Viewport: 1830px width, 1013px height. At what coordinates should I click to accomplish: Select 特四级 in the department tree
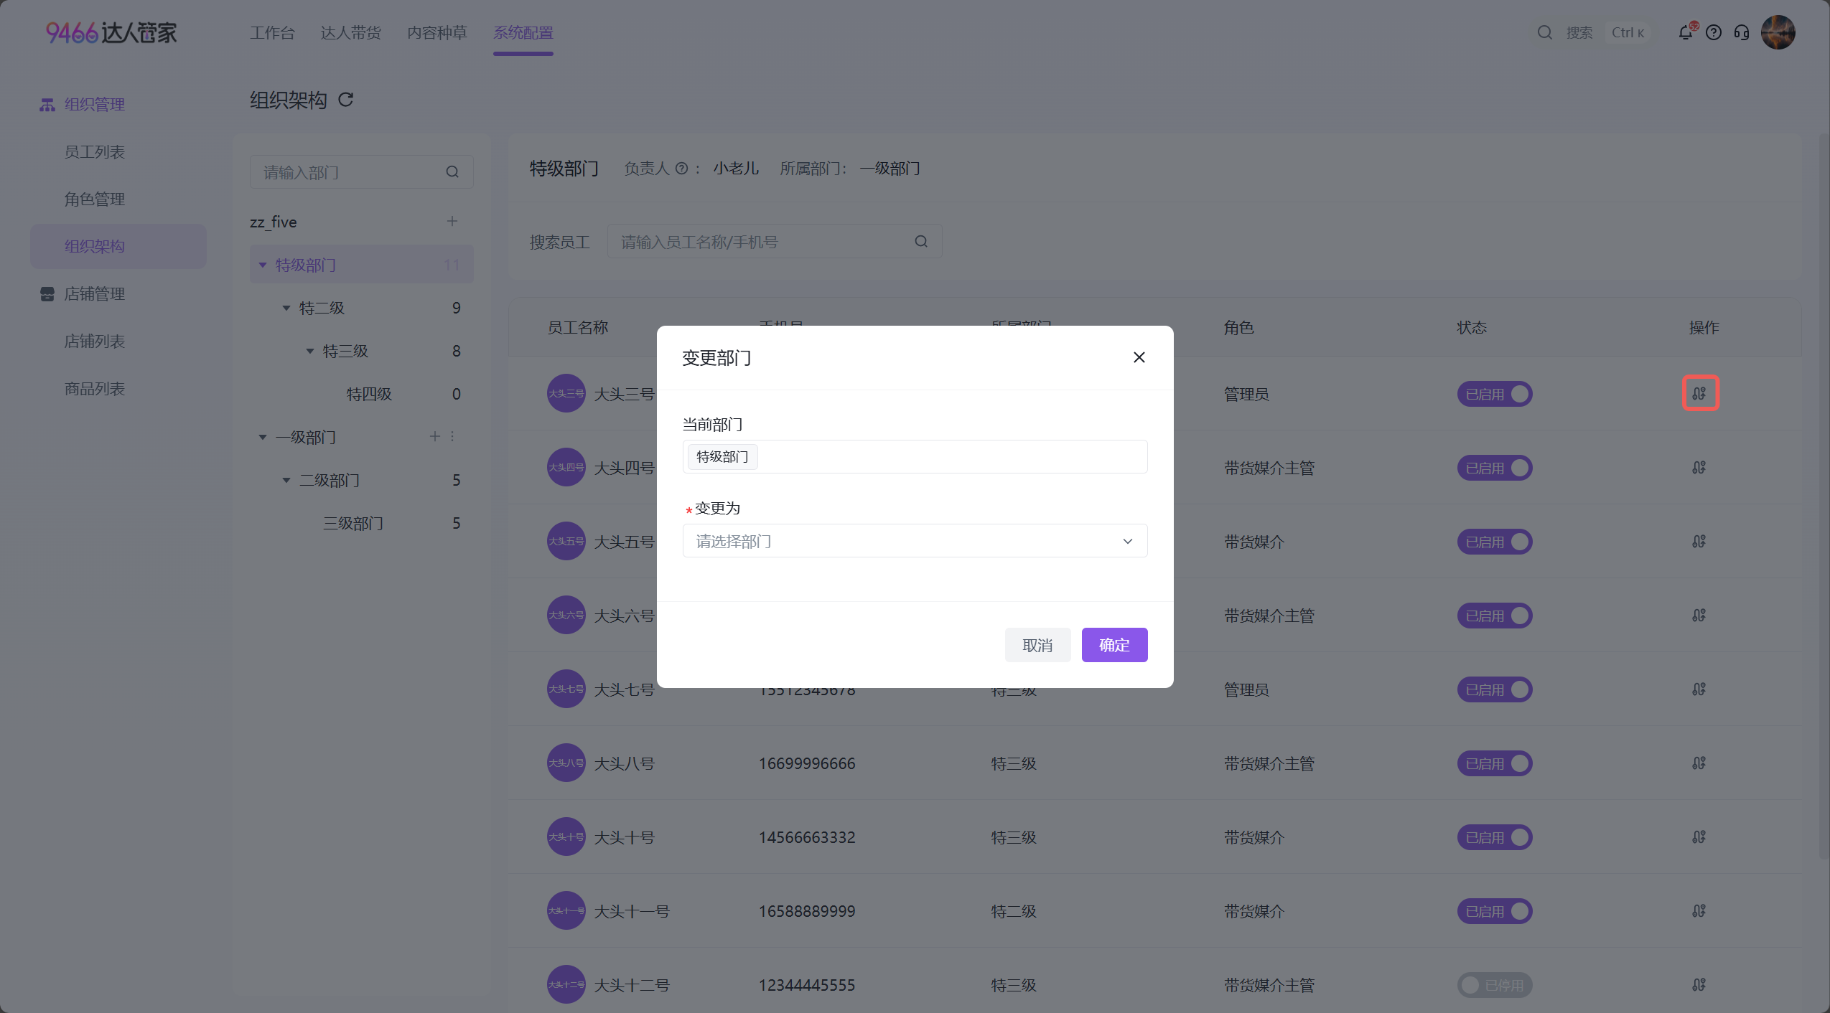[x=369, y=394]
